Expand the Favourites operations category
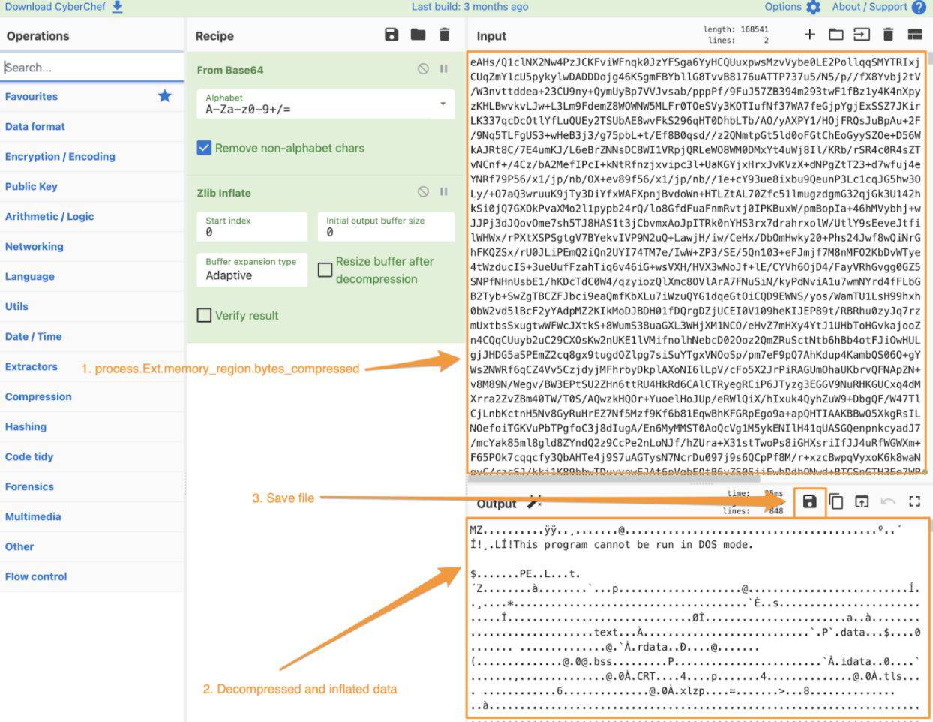 pos(31,96)
